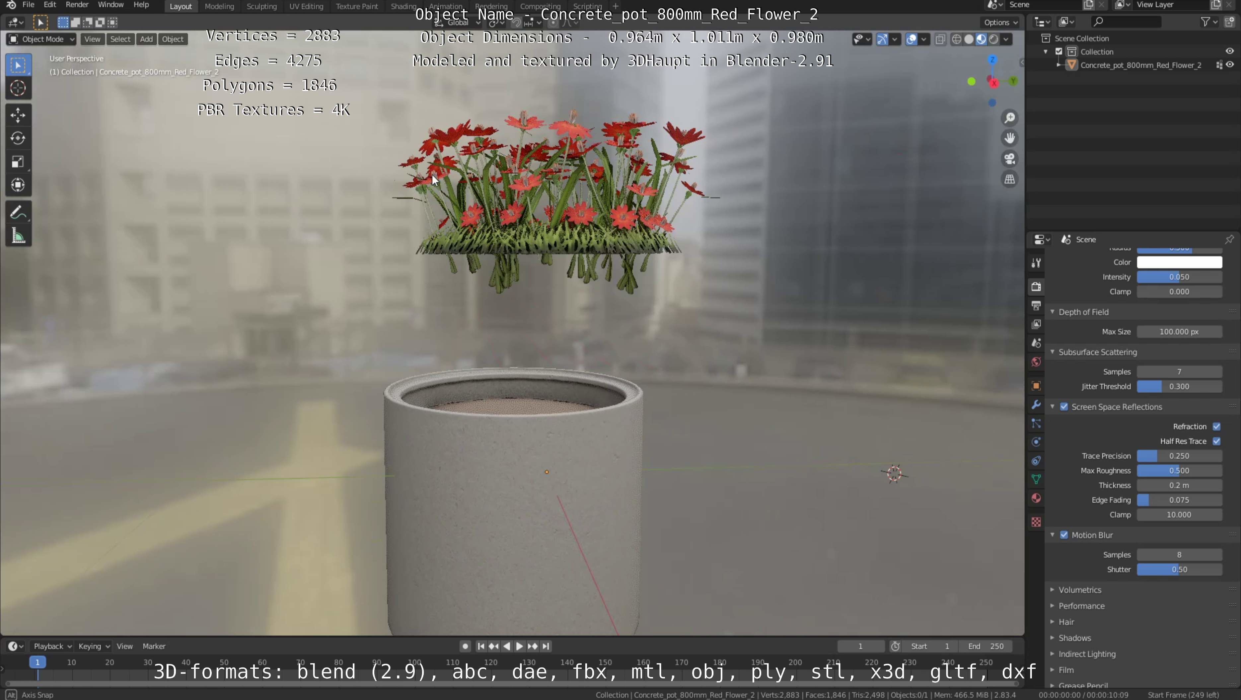Screen dimensions: 1241x700
Task: Open the Active Tool properties tab
Action: 1036,263
